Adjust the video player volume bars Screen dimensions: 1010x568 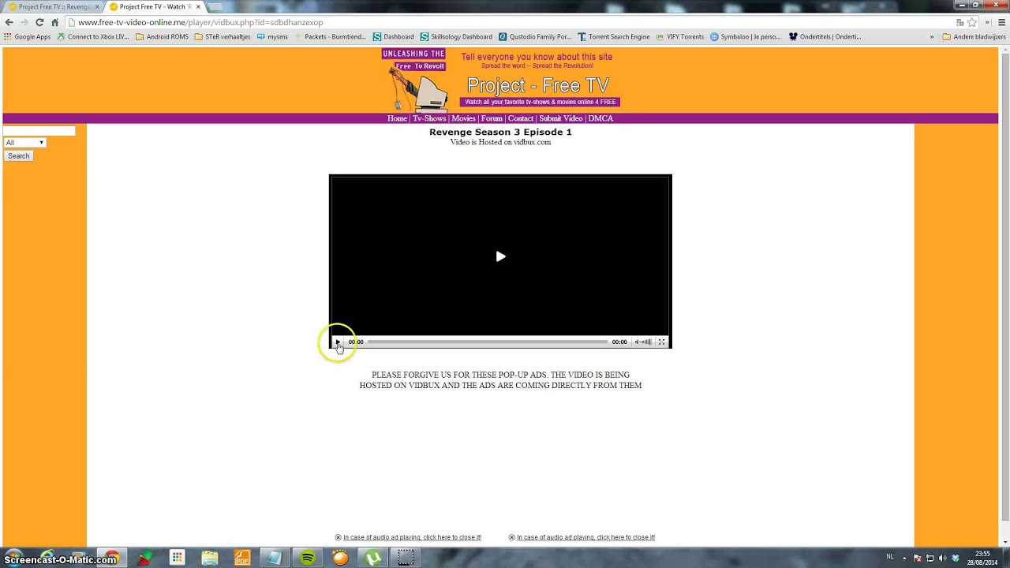tap(647, 342)
